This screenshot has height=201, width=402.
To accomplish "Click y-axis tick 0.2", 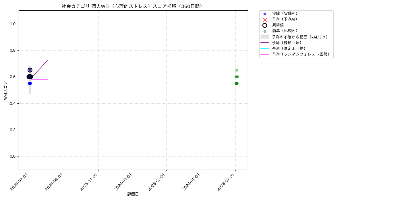I will tap(13, 130).
